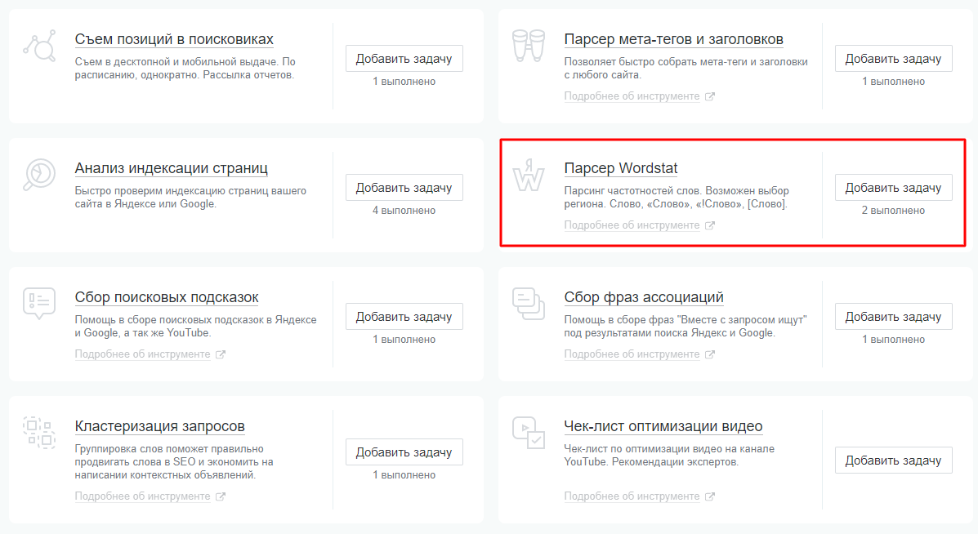Add a task for Съем позиций
The height and width of the screenshot is (534, 978).
(404, 59)
